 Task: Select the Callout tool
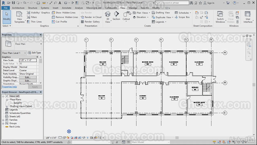126,16
